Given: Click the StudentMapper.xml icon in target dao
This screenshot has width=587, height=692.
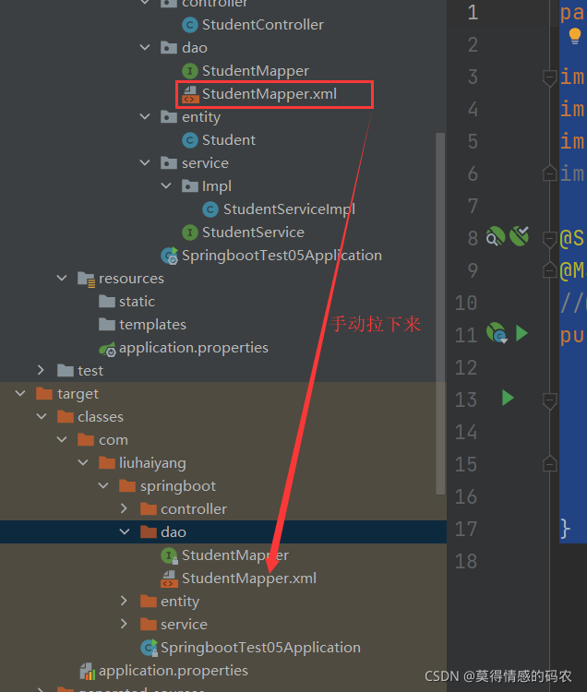Looking at the screenshot, I should point(169,579).
